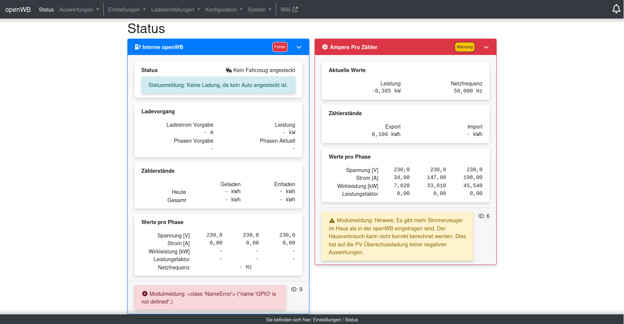The image size is (624, 324).
Task: Open the notifications bell icon
Action: coord(616,9)
